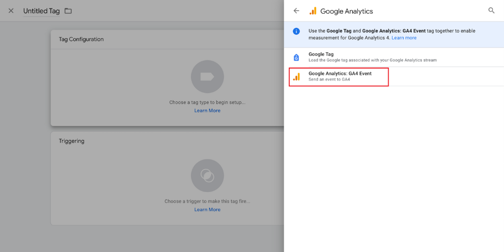
Task: Select the Google Tag icon
Action: tap(296, 57)
